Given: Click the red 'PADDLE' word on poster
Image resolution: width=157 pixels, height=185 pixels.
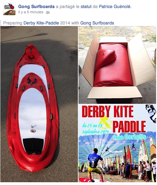Looking at the screenshot, I should coord(129,127).
